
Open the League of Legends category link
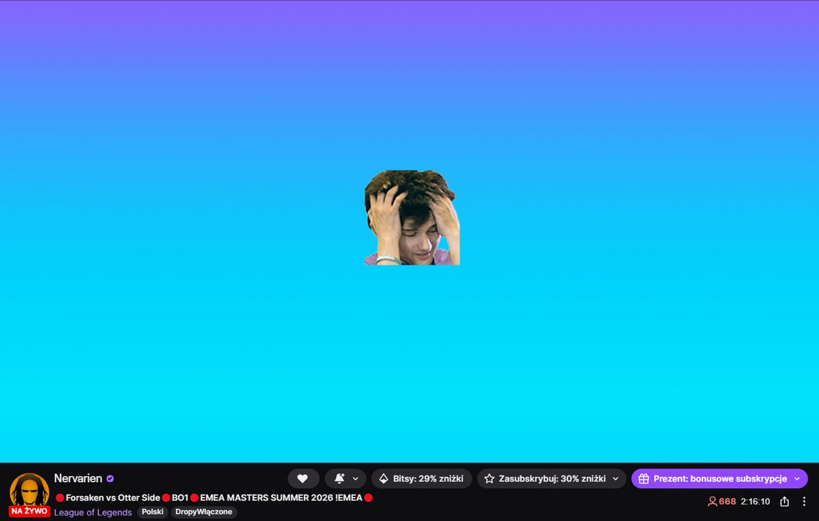[x=93, y=512]
